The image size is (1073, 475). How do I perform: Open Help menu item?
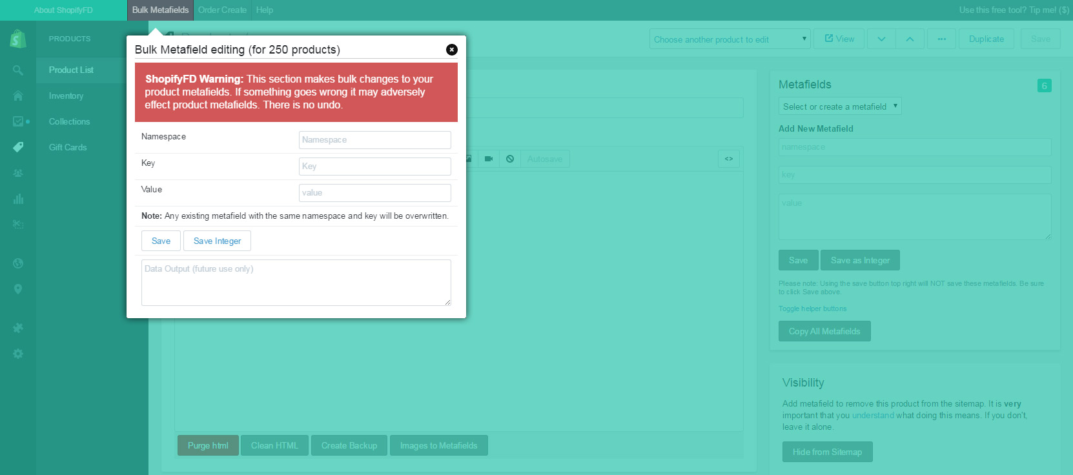(x=265, y=10)
